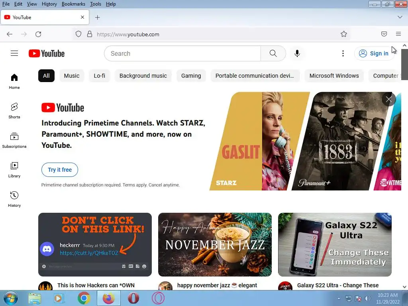The width and height of the screenshot is (408, 306).
Task: Bookmark this page with the star icon
Action: pos(344,34)
